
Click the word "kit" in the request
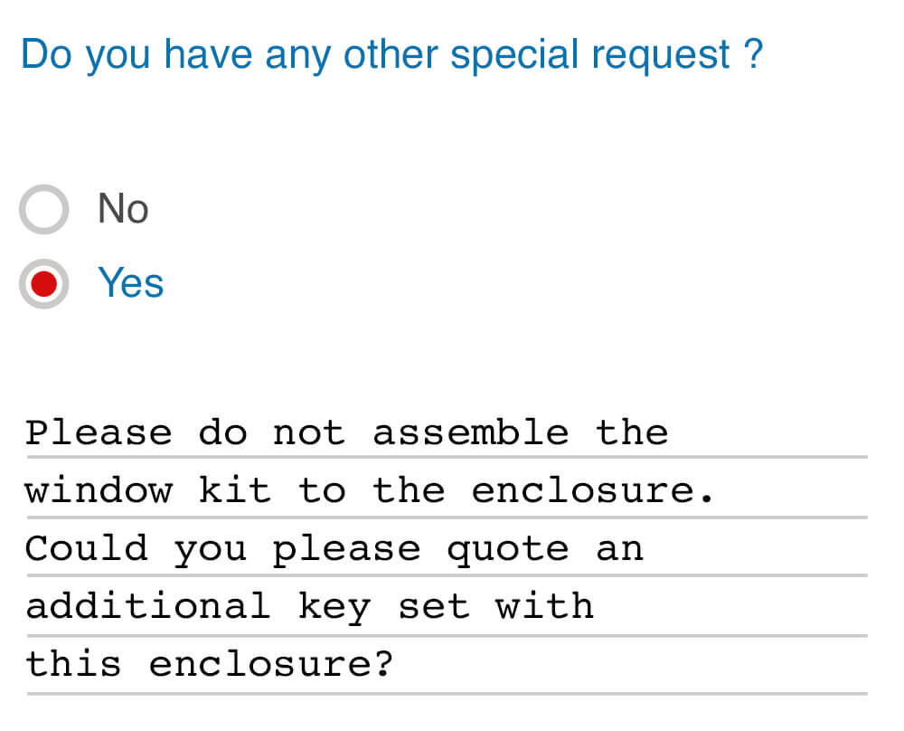pyautogui.click(x=234, y=491)
